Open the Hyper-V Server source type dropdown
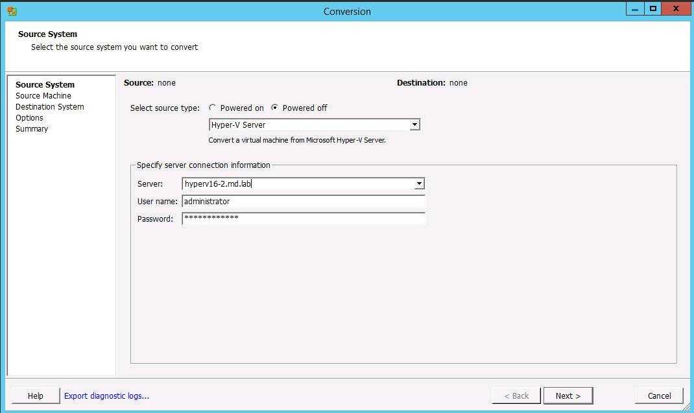The height and width of the screenshot is (413, 694). click(414, 124)
